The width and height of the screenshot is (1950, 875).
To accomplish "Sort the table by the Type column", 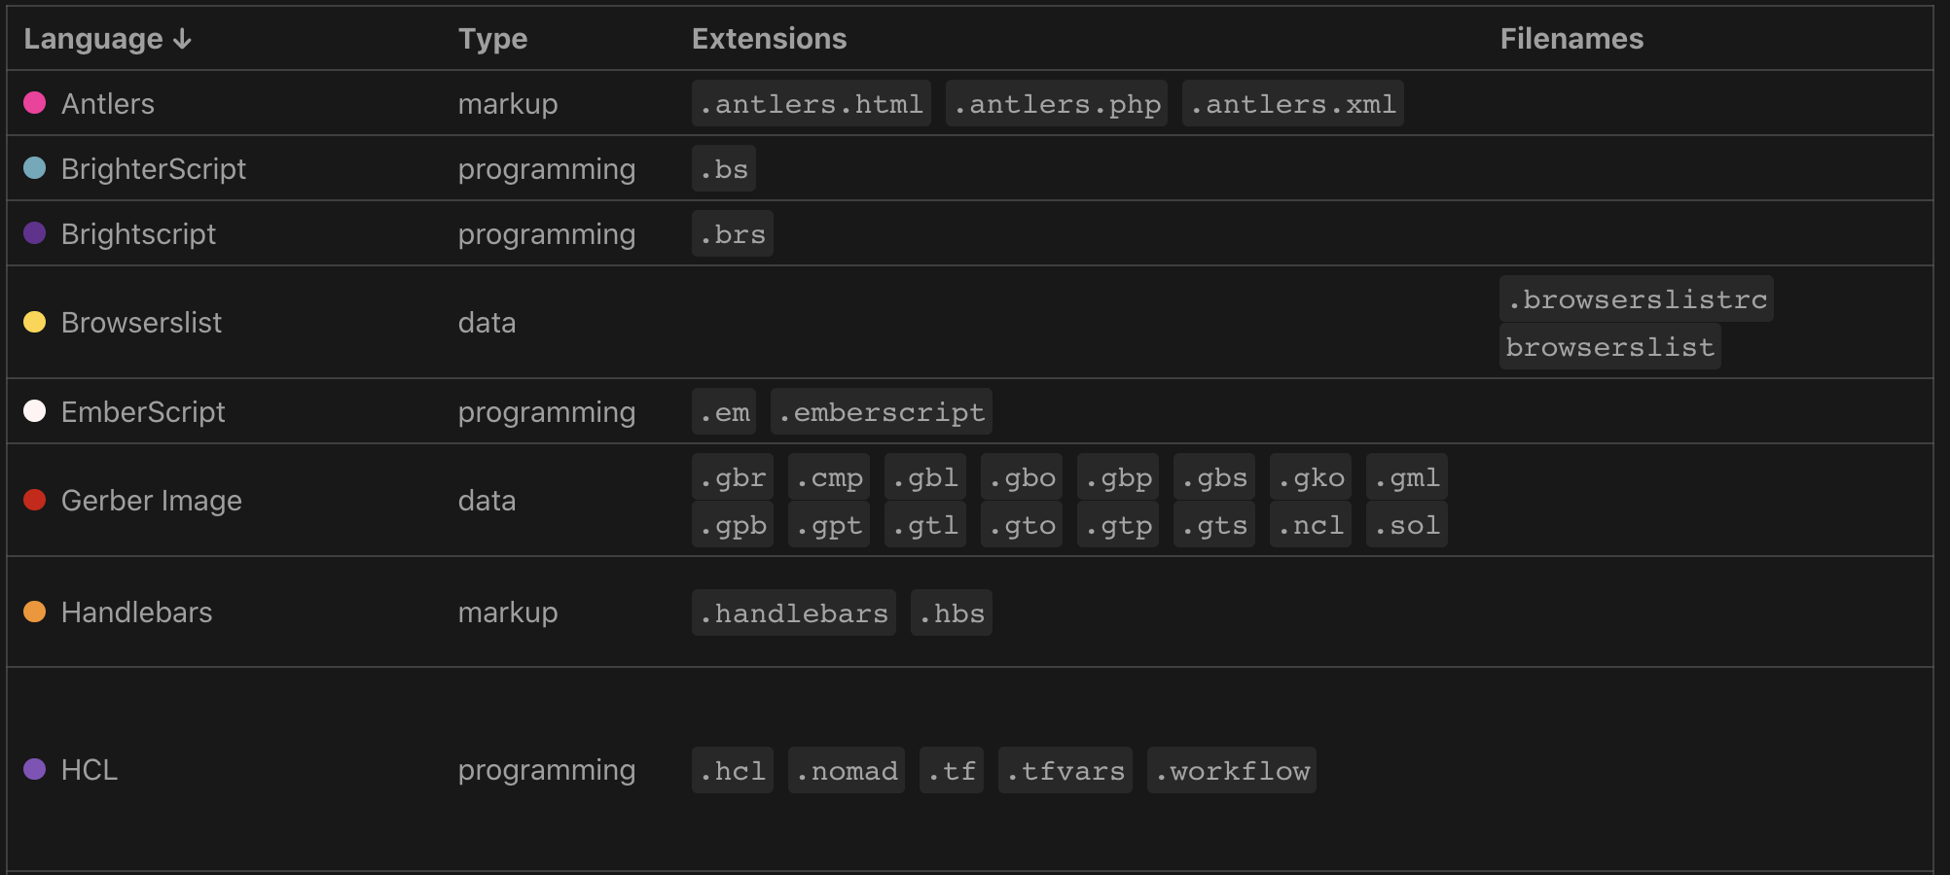I will click(x=492, y=39).
